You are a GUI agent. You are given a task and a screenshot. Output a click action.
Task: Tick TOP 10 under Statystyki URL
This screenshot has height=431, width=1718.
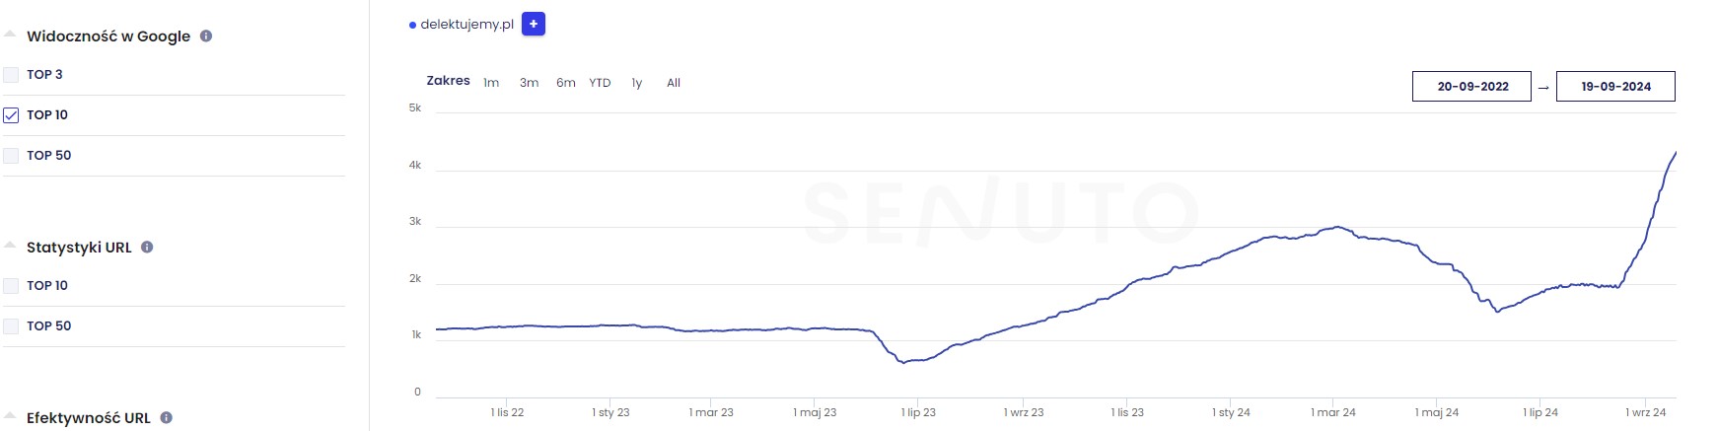[x=12, y=286]
